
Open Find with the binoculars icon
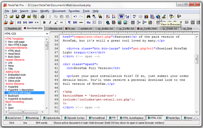pos(88,17)
